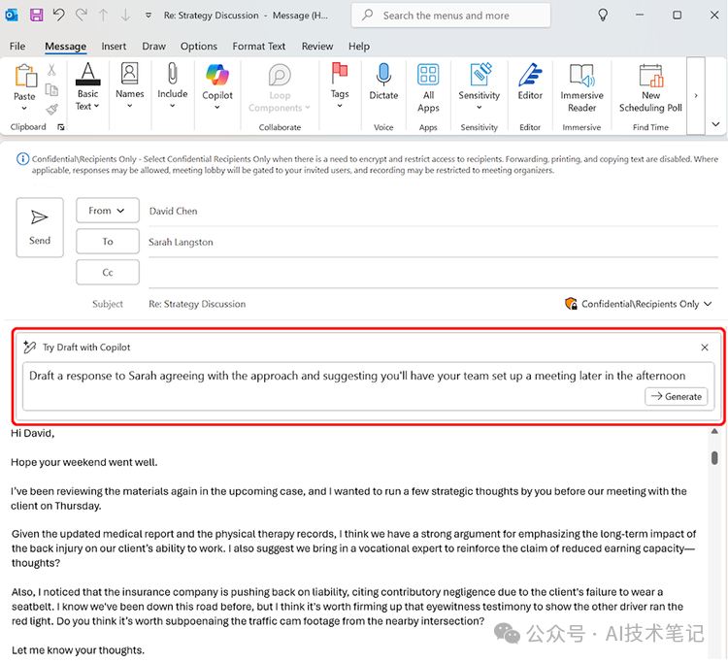This screenshot has width=728, height=663.
Task: Create a New Scheduling Poll
Action: 650,88
